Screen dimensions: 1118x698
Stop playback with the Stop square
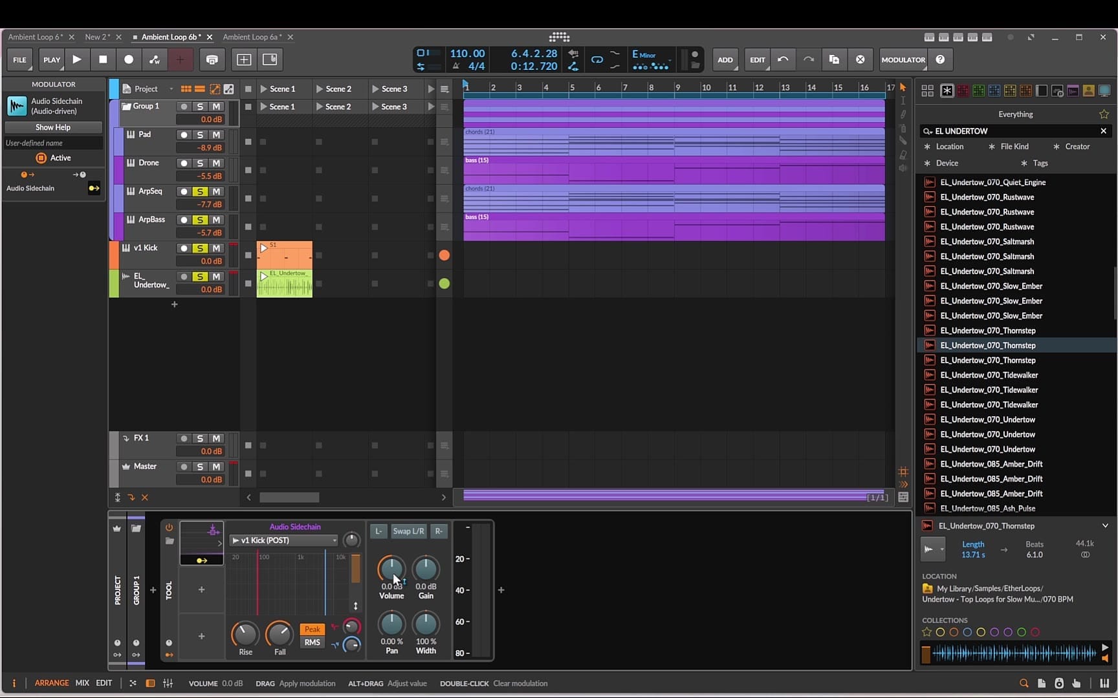(103, 59)
